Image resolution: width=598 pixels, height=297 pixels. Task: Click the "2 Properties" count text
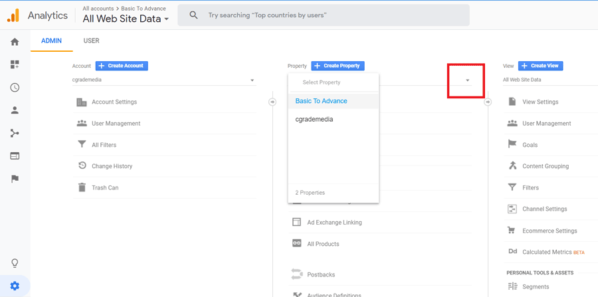click(310, 193)
